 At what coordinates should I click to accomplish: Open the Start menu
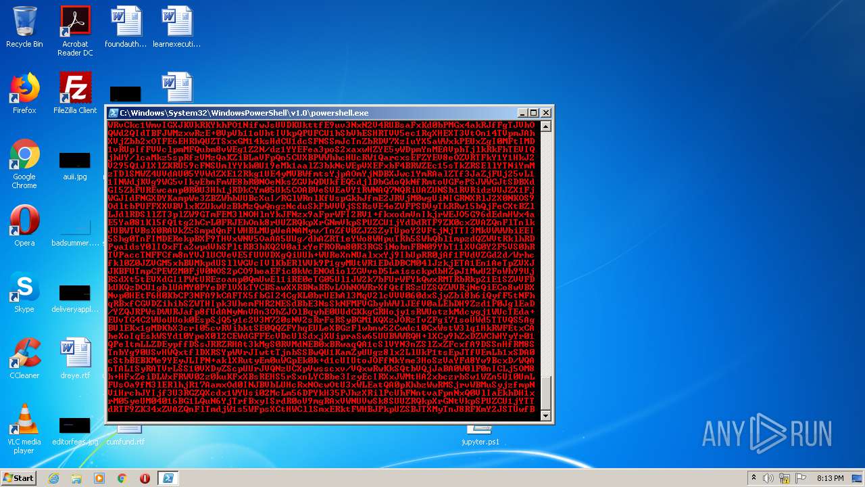[x=18, y=478]
